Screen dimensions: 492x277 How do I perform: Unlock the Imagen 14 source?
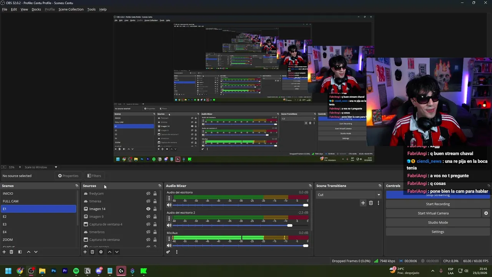(x=155, y=209)
